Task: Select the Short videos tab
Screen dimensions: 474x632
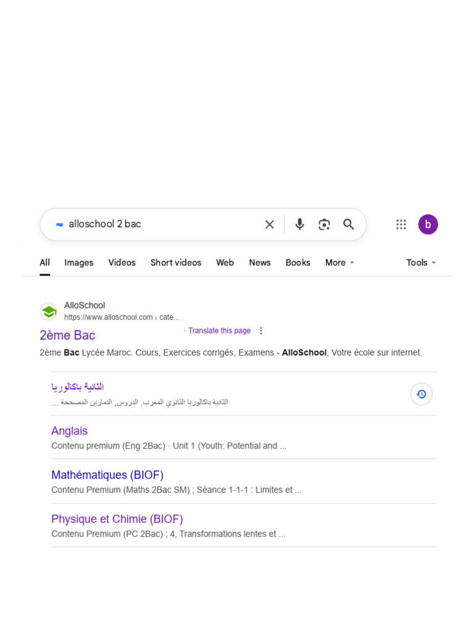Action: (x=176, y=263)
